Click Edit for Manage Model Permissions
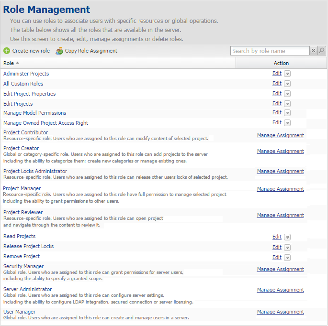328x326 pixels. coord(277,113)
